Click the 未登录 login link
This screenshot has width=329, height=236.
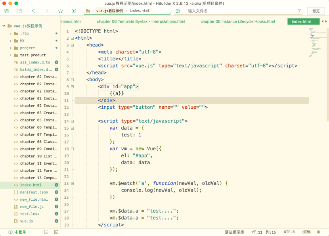coord(20,232)
